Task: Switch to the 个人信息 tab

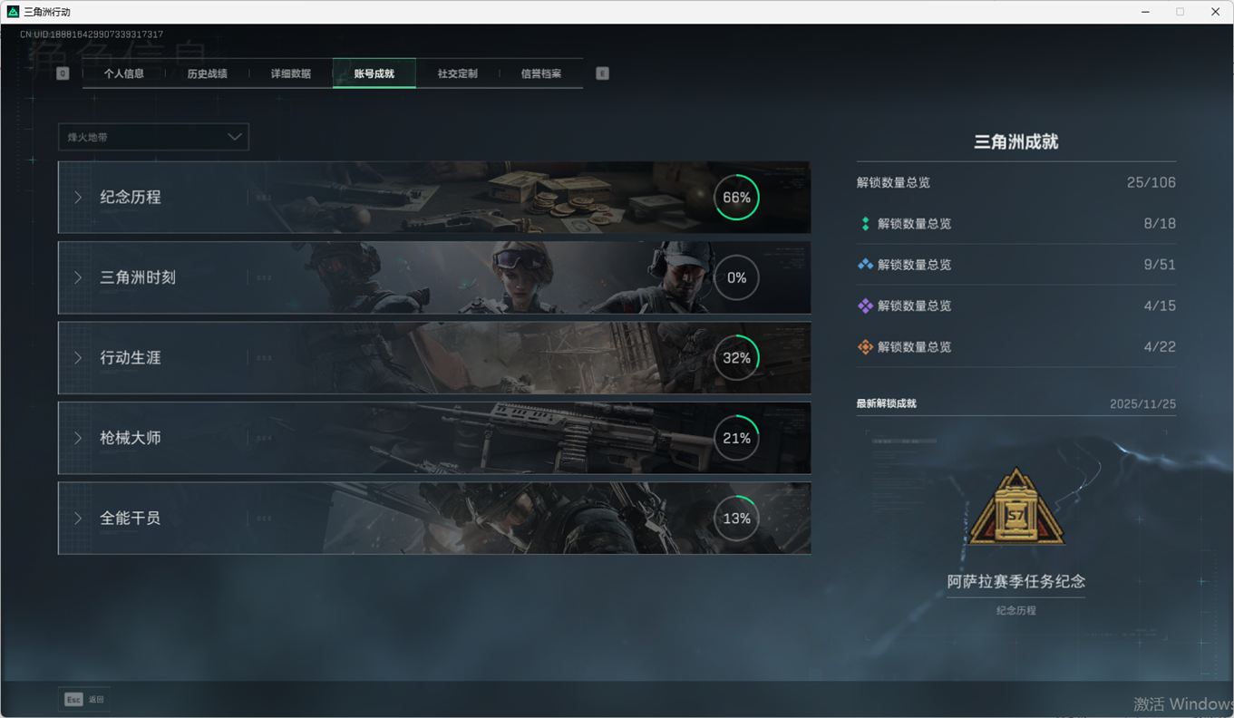Action: coord(124,73)
